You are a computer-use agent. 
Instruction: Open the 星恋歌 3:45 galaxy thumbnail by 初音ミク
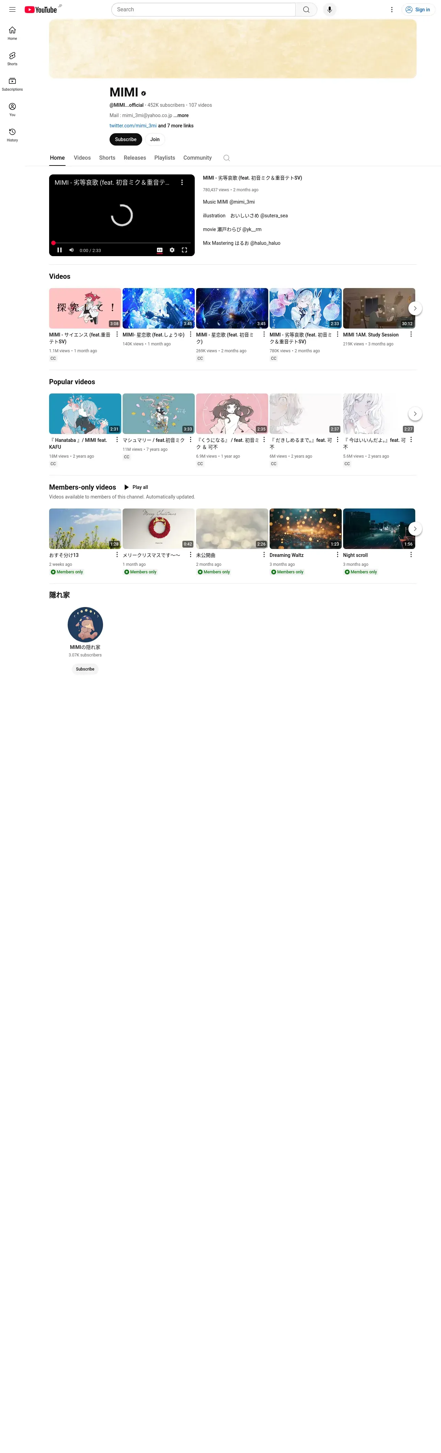coord(232,309)
